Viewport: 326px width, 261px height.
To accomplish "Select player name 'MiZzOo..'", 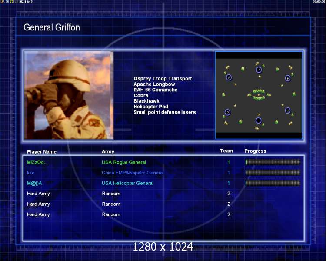I will [x=37, y=162].
